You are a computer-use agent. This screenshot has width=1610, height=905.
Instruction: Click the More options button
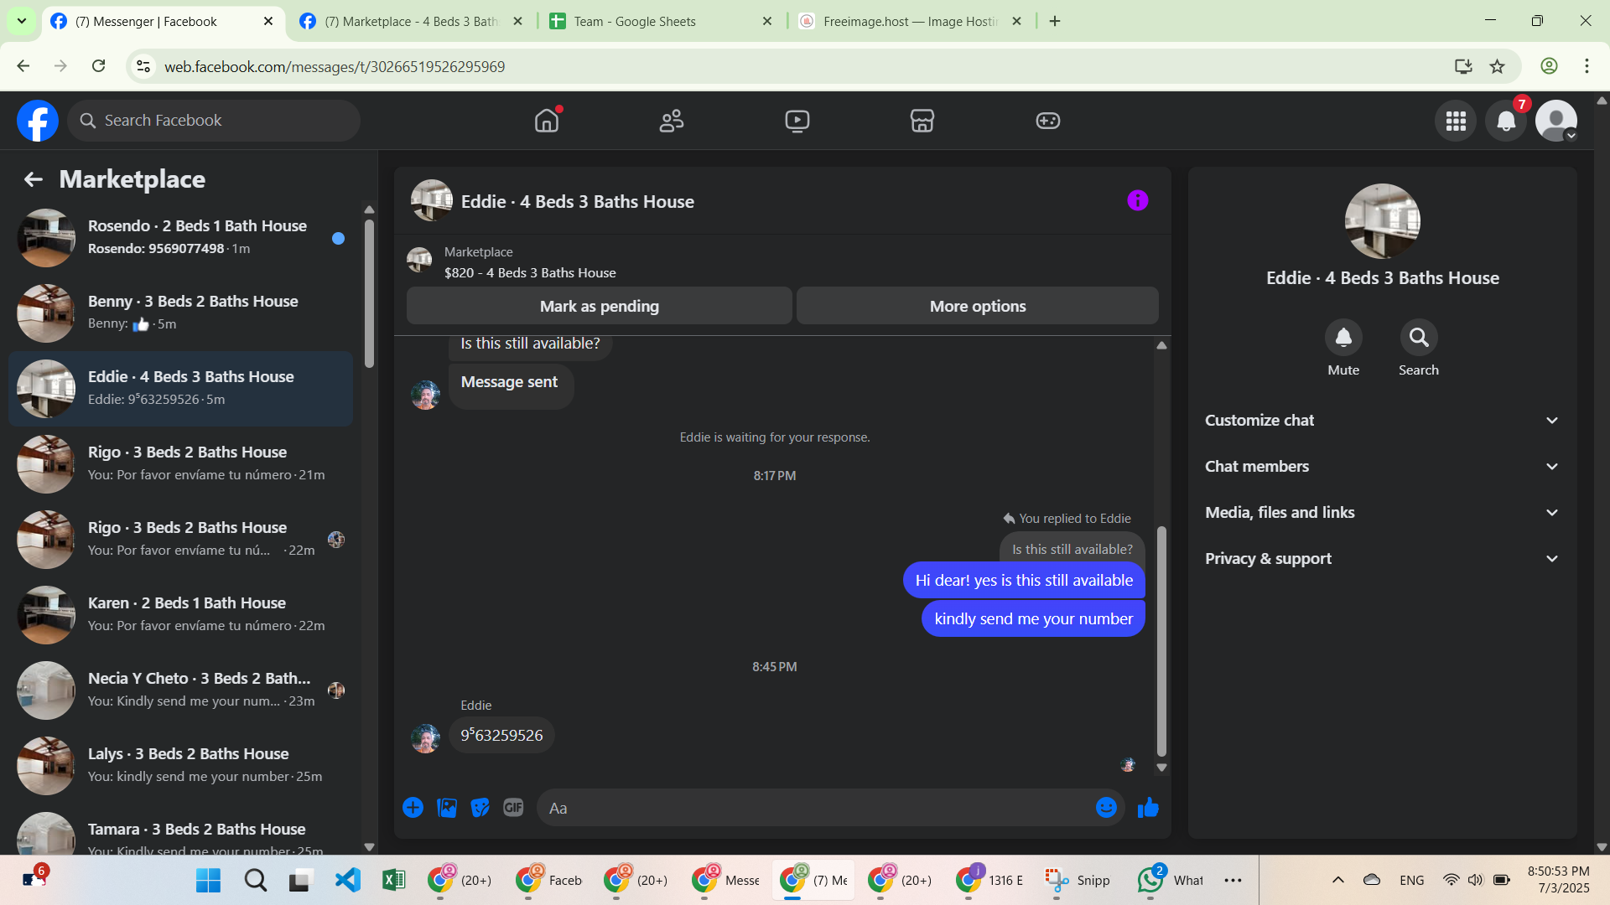point(977,306)
